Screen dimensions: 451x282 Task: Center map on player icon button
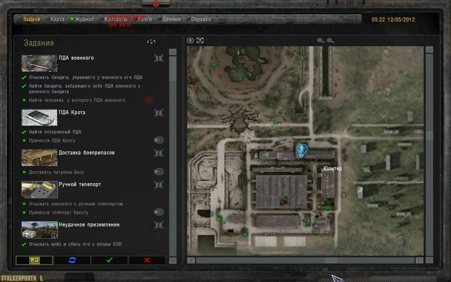pos(190,40)
